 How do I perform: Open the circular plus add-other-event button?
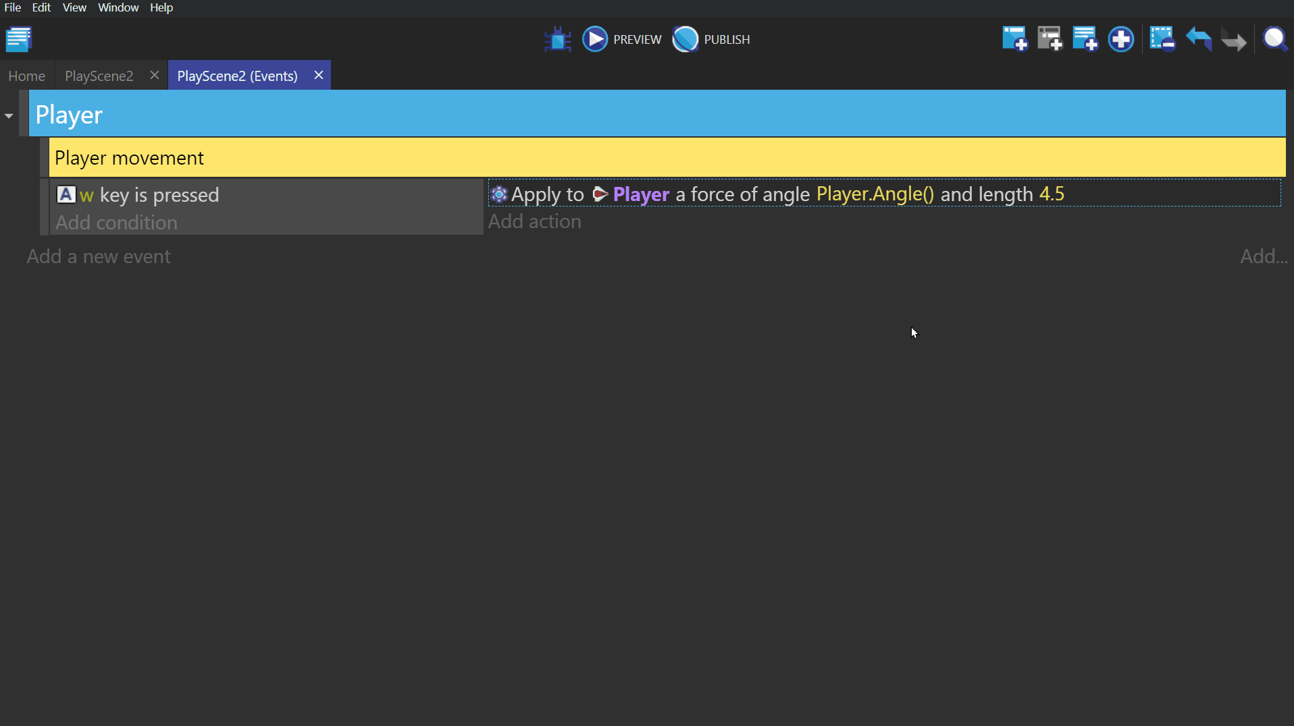(1120, 39)
